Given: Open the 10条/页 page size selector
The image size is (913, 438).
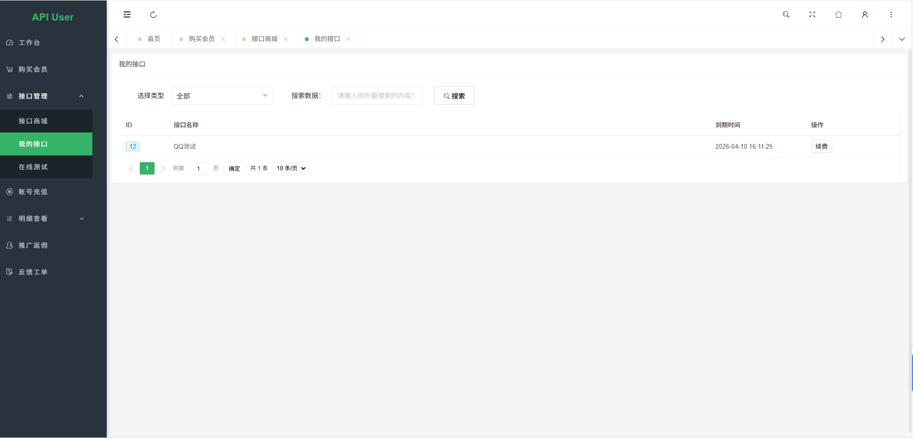Looking at the screenshot, I should pyautogui.click(x=290, y=168).
